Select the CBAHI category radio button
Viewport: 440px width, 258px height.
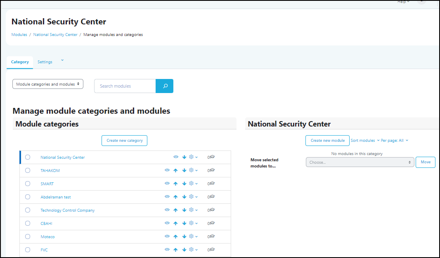pos(28,223)
